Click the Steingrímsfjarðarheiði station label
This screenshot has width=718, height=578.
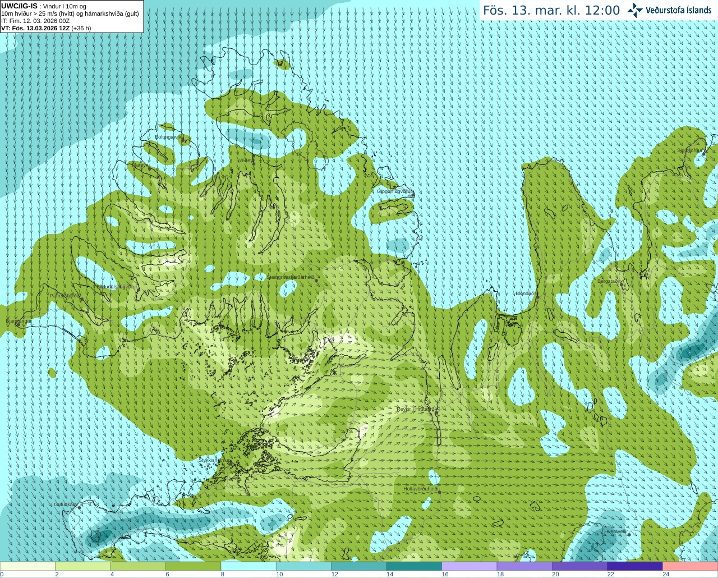291,277
